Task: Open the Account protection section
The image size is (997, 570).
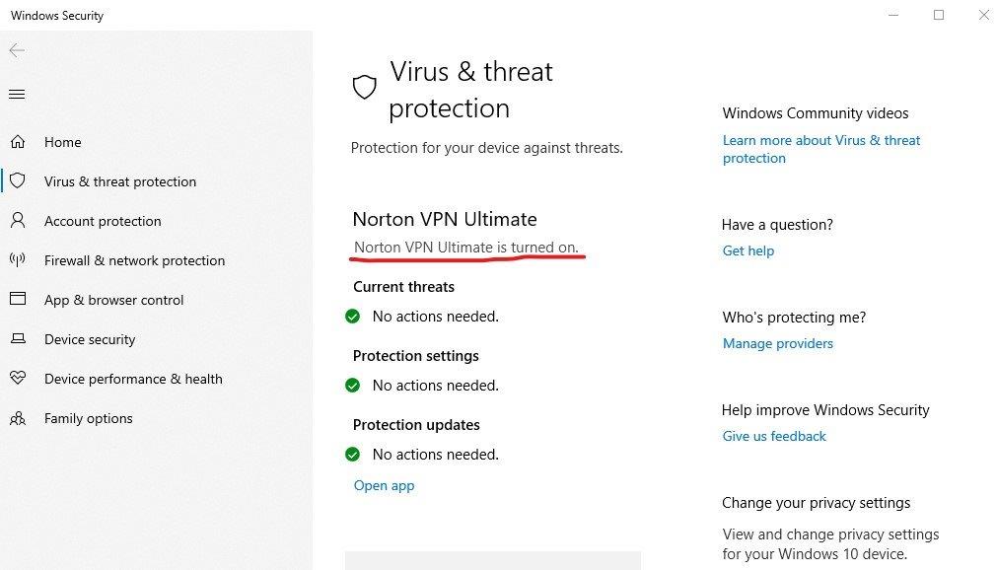Action: (x=103, y=221)
